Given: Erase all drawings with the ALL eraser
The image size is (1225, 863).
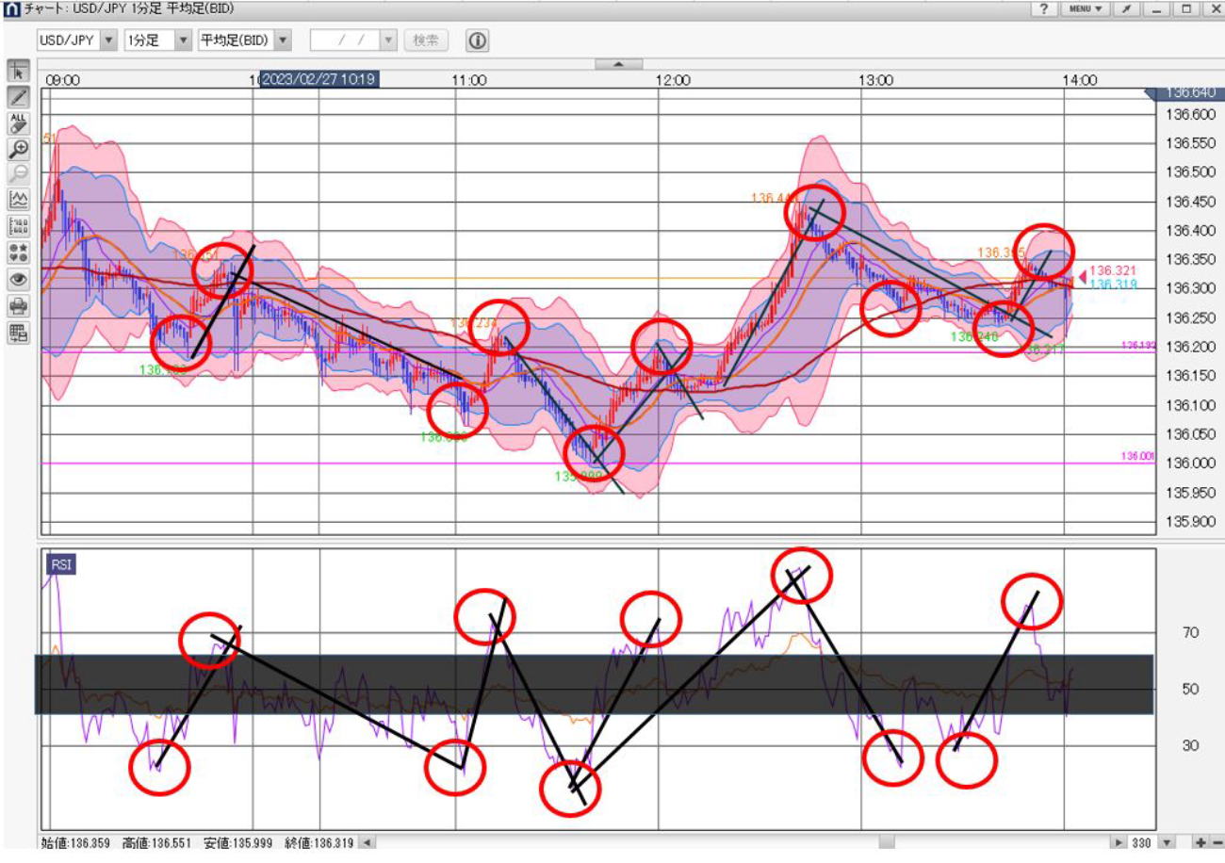Looking at the screenshot, I should click(19, 122).
